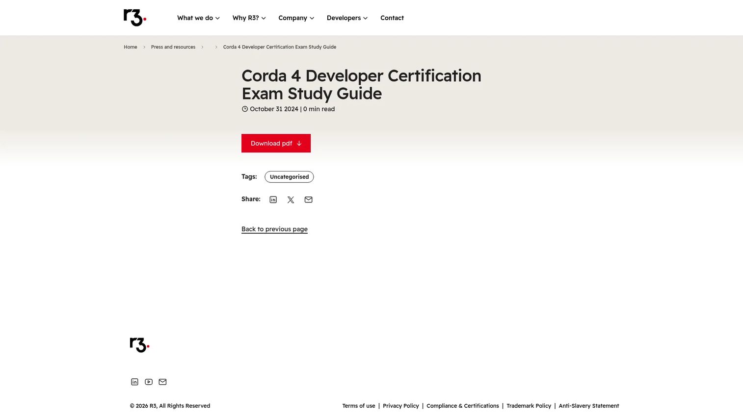This screenshot has width=743, height=417.
Task: Open Trademark Policy link
Action: [x=529, y=406]
